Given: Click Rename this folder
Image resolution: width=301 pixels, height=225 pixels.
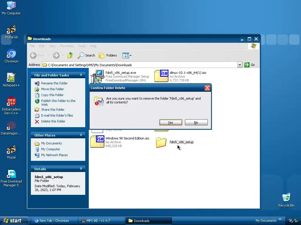Looking at the screenshot, I should 54,83.
